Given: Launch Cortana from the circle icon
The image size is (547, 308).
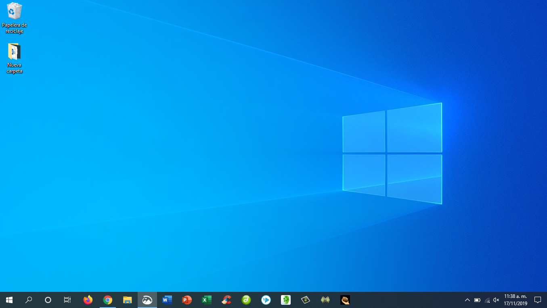Looking at the screenshot, I should coord(48,300).
